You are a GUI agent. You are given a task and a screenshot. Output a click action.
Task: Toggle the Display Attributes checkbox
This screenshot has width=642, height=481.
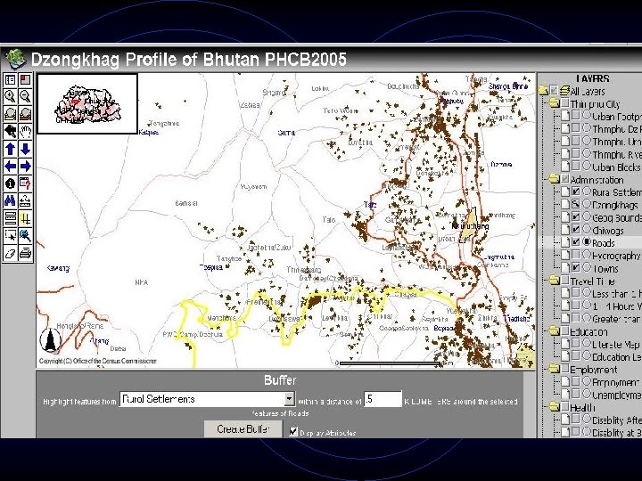[293, 431]
